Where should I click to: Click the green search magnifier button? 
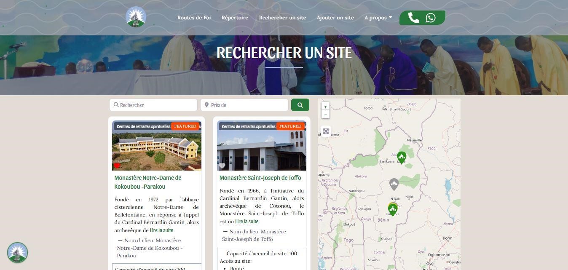(x=300, y=105)
